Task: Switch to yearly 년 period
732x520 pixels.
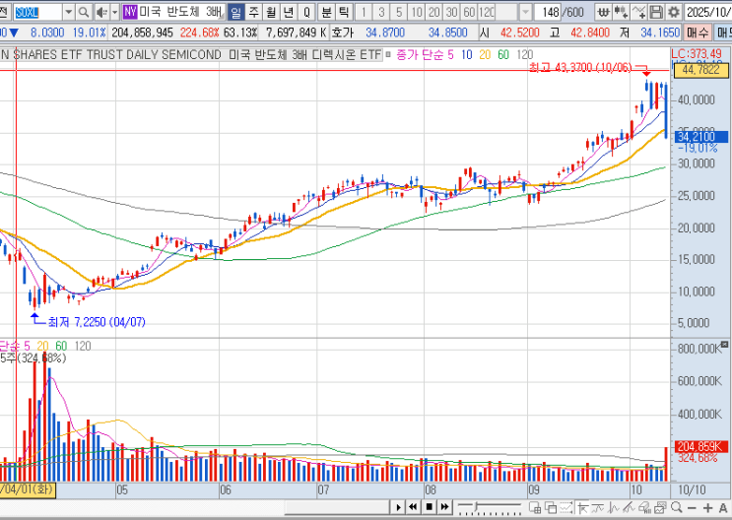Action: pyautogui.click(x=289, y=12)
